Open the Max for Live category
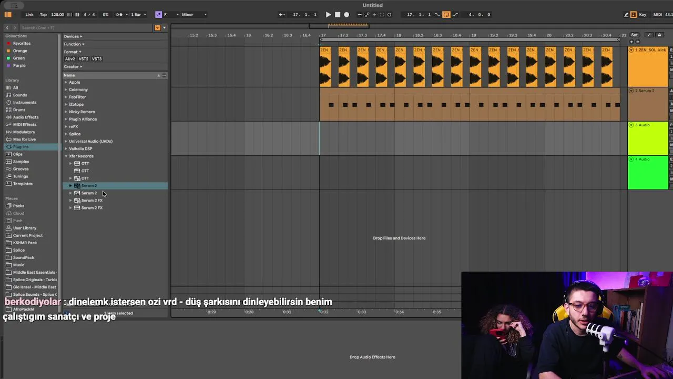The width and height of the screenshot is (673, 379). coord(24,139)
